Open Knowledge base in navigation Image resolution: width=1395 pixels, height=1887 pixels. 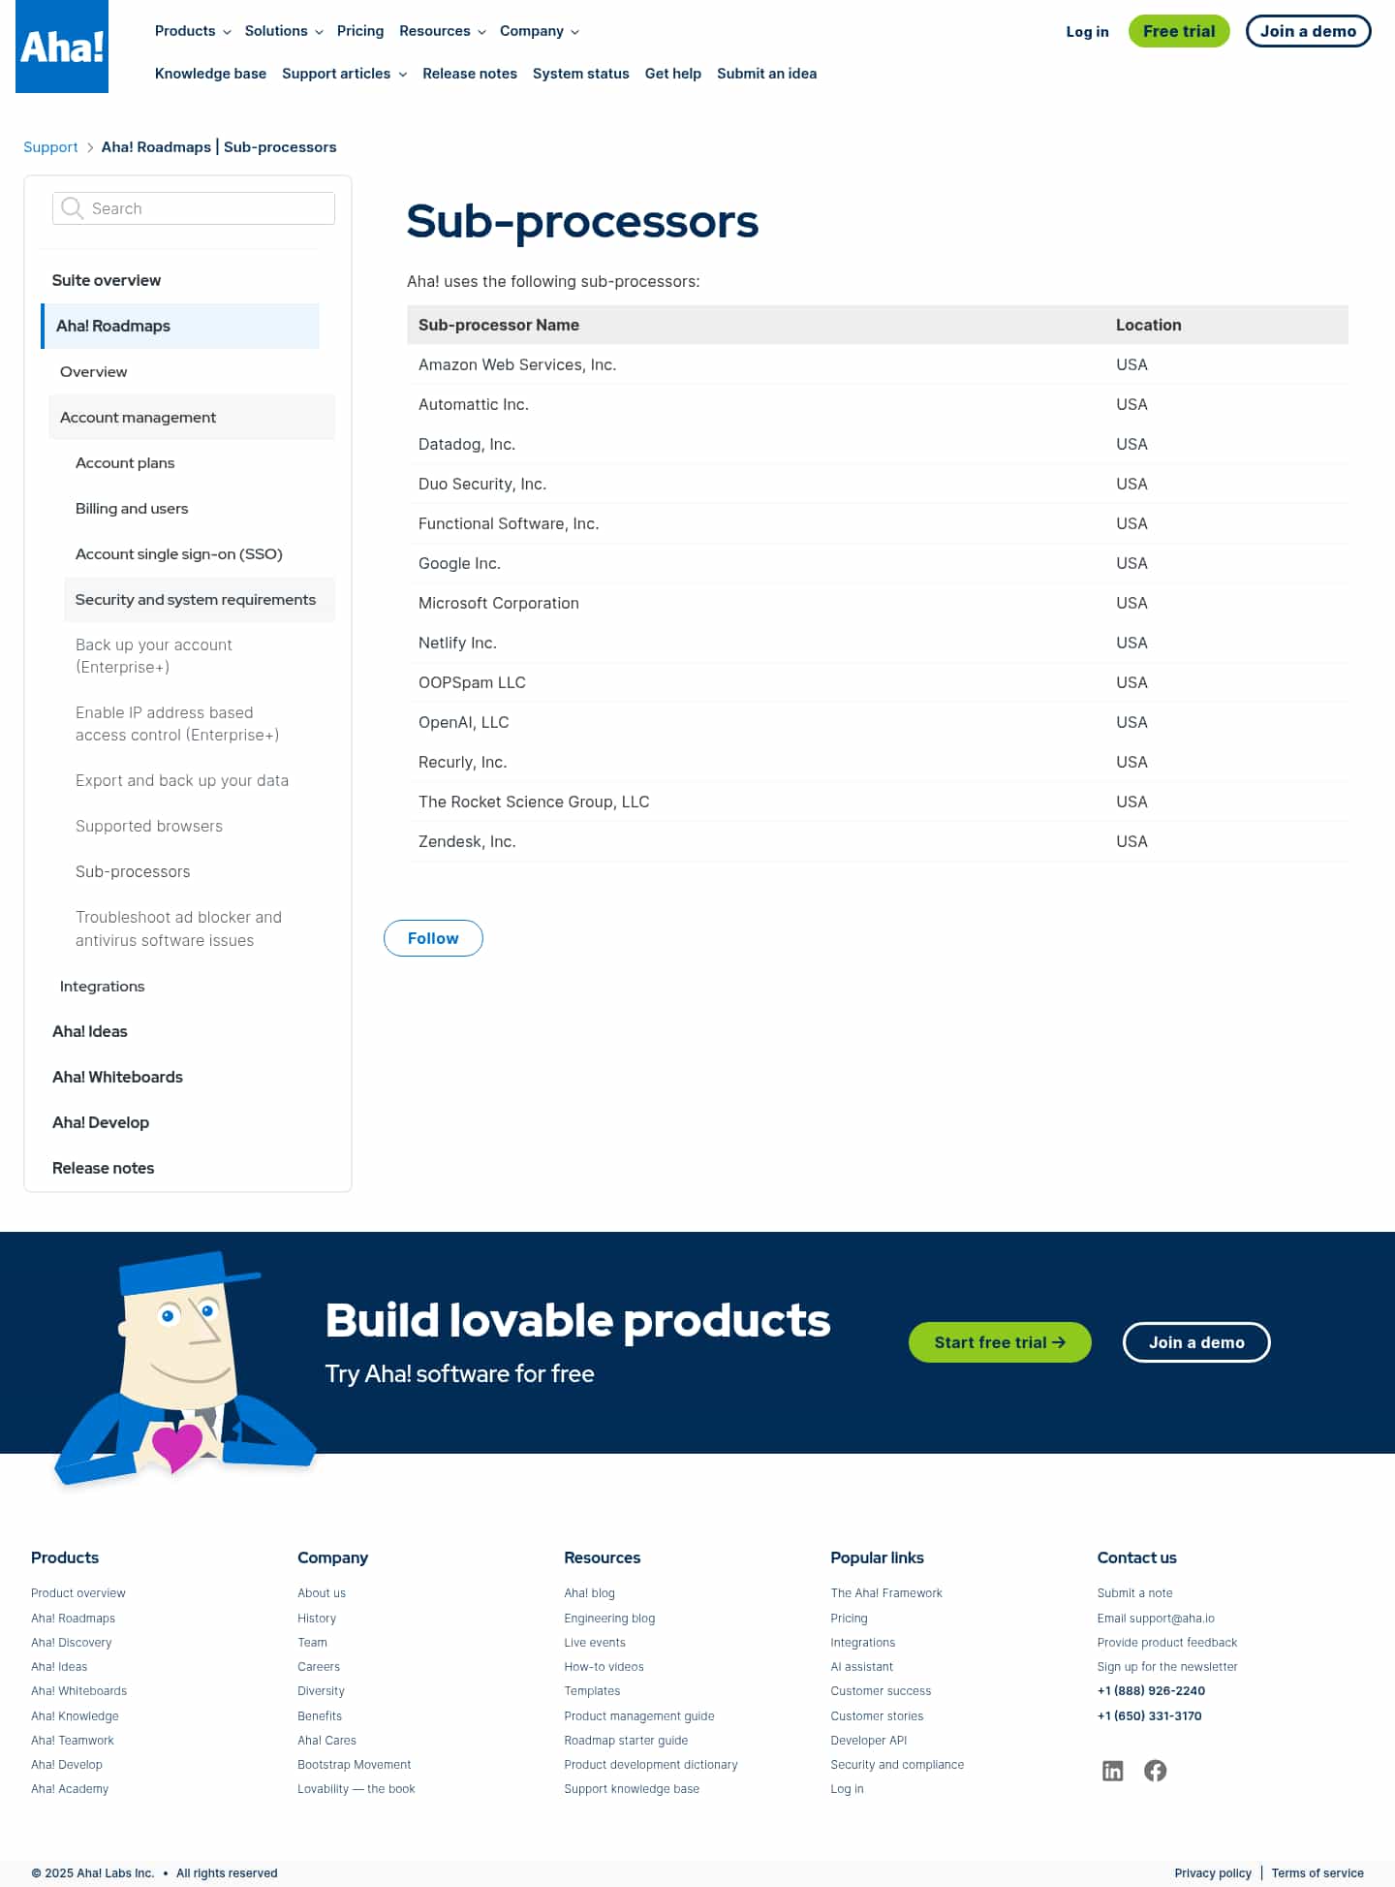point(210,74)
